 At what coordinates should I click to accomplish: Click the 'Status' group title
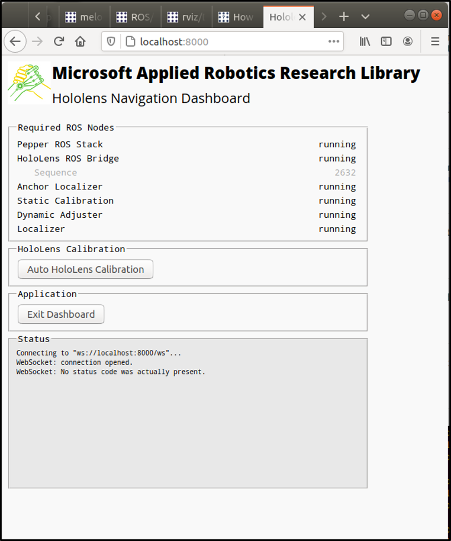coord(34,339)
